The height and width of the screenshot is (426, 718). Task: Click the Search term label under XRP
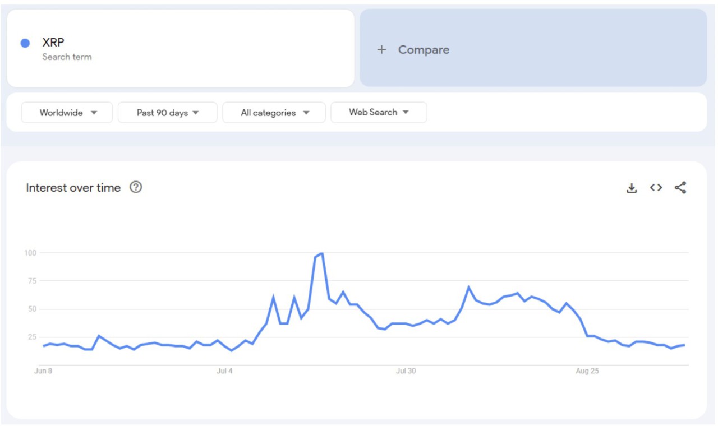click(67, 57)
